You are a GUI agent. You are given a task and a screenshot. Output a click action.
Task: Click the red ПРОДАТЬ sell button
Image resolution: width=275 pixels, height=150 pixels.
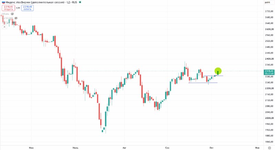(8, 8)
